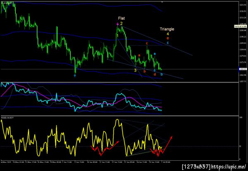Select the 'Flat' text label
248x171 pixels.
coord(121,18)
